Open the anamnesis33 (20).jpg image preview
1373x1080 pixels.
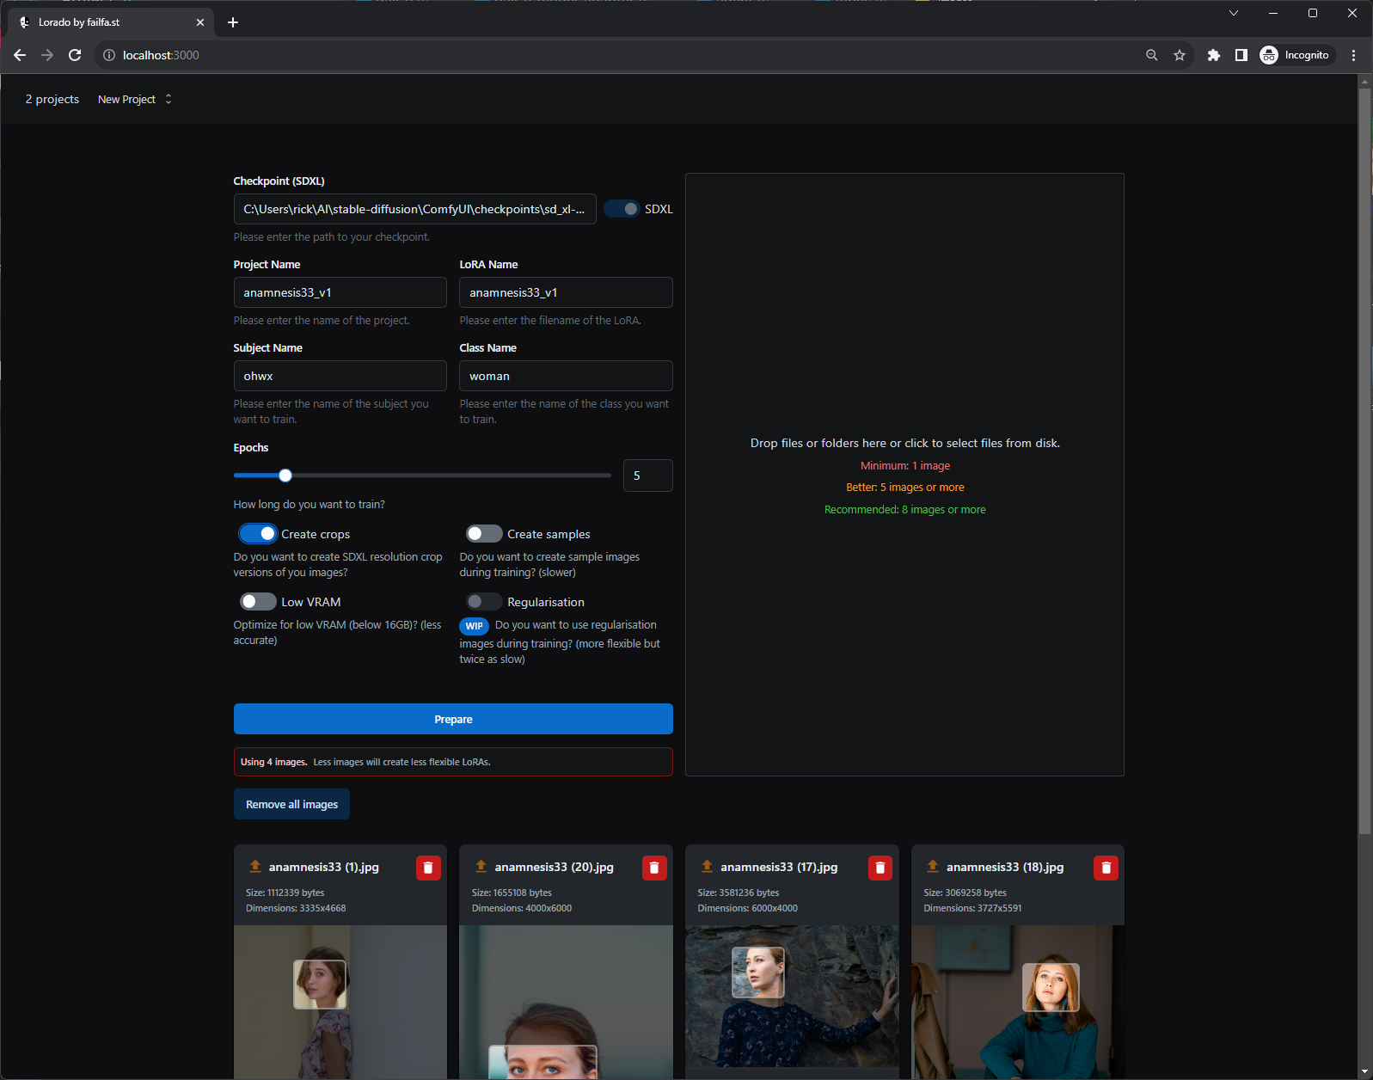pos(566,1002)
